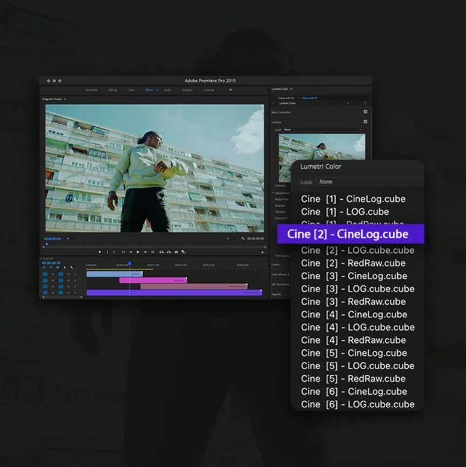Toggle the Basic Correction checkbox
This screenshot has height=467, width=466.
pyautogui.click(x=365, y=112)
